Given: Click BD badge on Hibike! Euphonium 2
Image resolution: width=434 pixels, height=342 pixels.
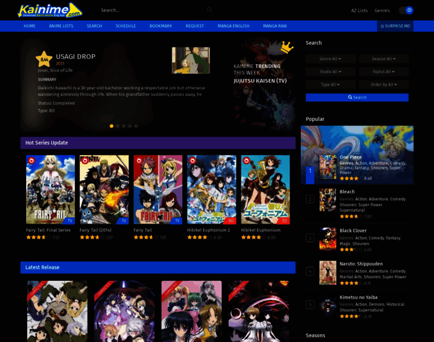Looking at the screenshot, I should click(x=231, y=221).
